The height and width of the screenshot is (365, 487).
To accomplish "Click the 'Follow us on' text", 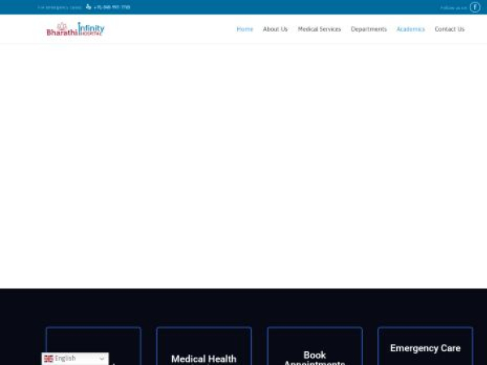I will [454, 8].
